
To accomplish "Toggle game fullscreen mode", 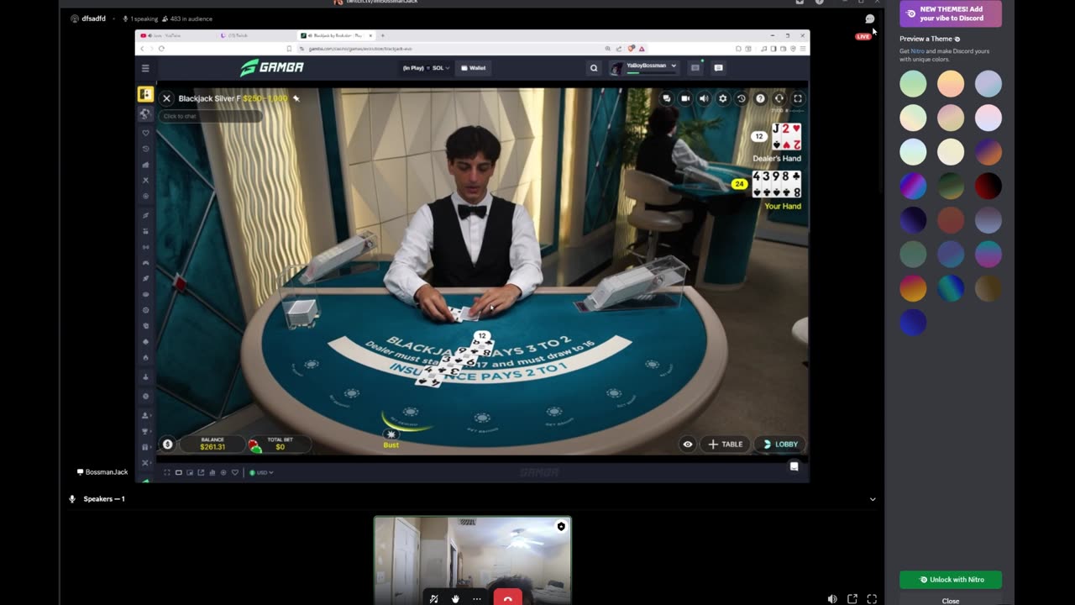I will coord(798,98).
